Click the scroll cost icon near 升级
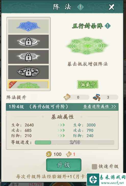This screenshot has width=126, height=186. pyautogui.click(x=69, y=154)
